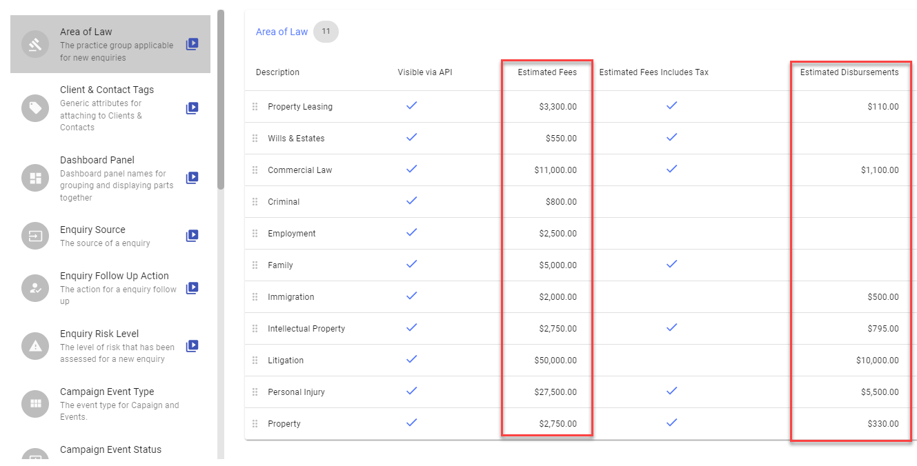Click the Dashboard Panel grid icon
Screen dimensions: 917x466
click(35, 178)
